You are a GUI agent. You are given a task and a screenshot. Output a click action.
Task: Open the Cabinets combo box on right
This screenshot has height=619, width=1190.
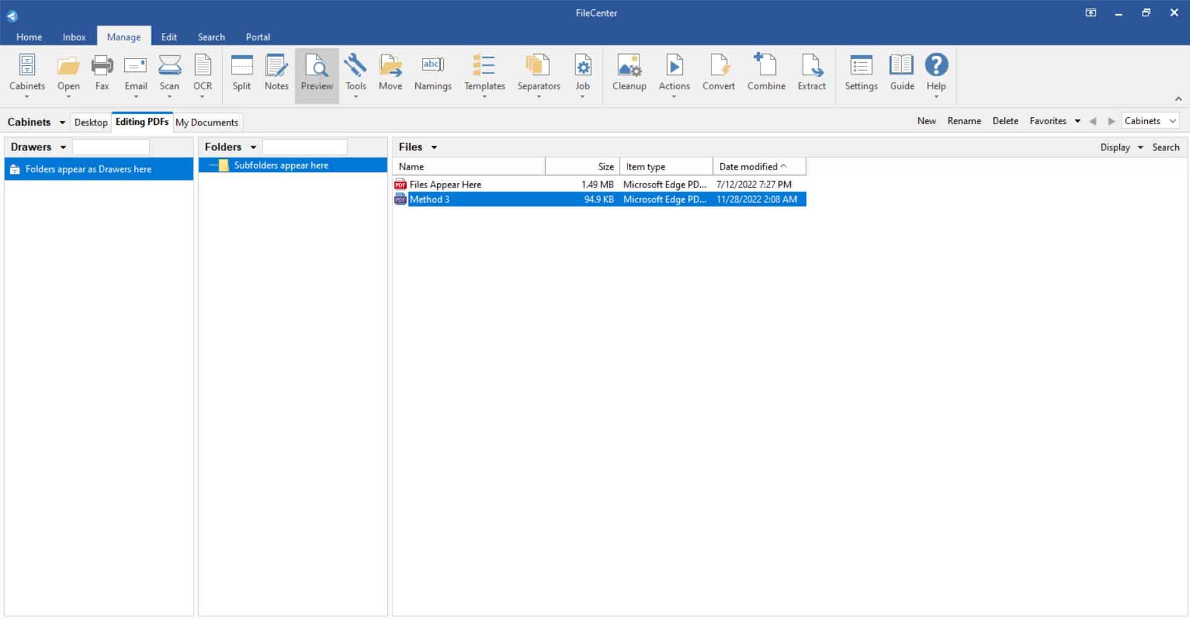[x=1150, y=121]
